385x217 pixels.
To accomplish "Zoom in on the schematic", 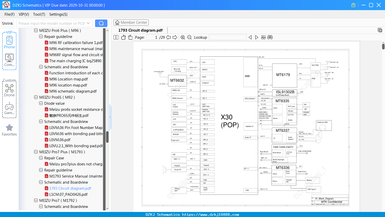I will point(183,37).
